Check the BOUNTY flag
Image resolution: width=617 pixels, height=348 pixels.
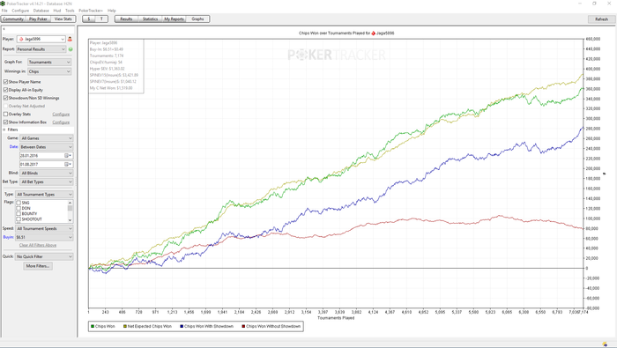click(19, 214)
